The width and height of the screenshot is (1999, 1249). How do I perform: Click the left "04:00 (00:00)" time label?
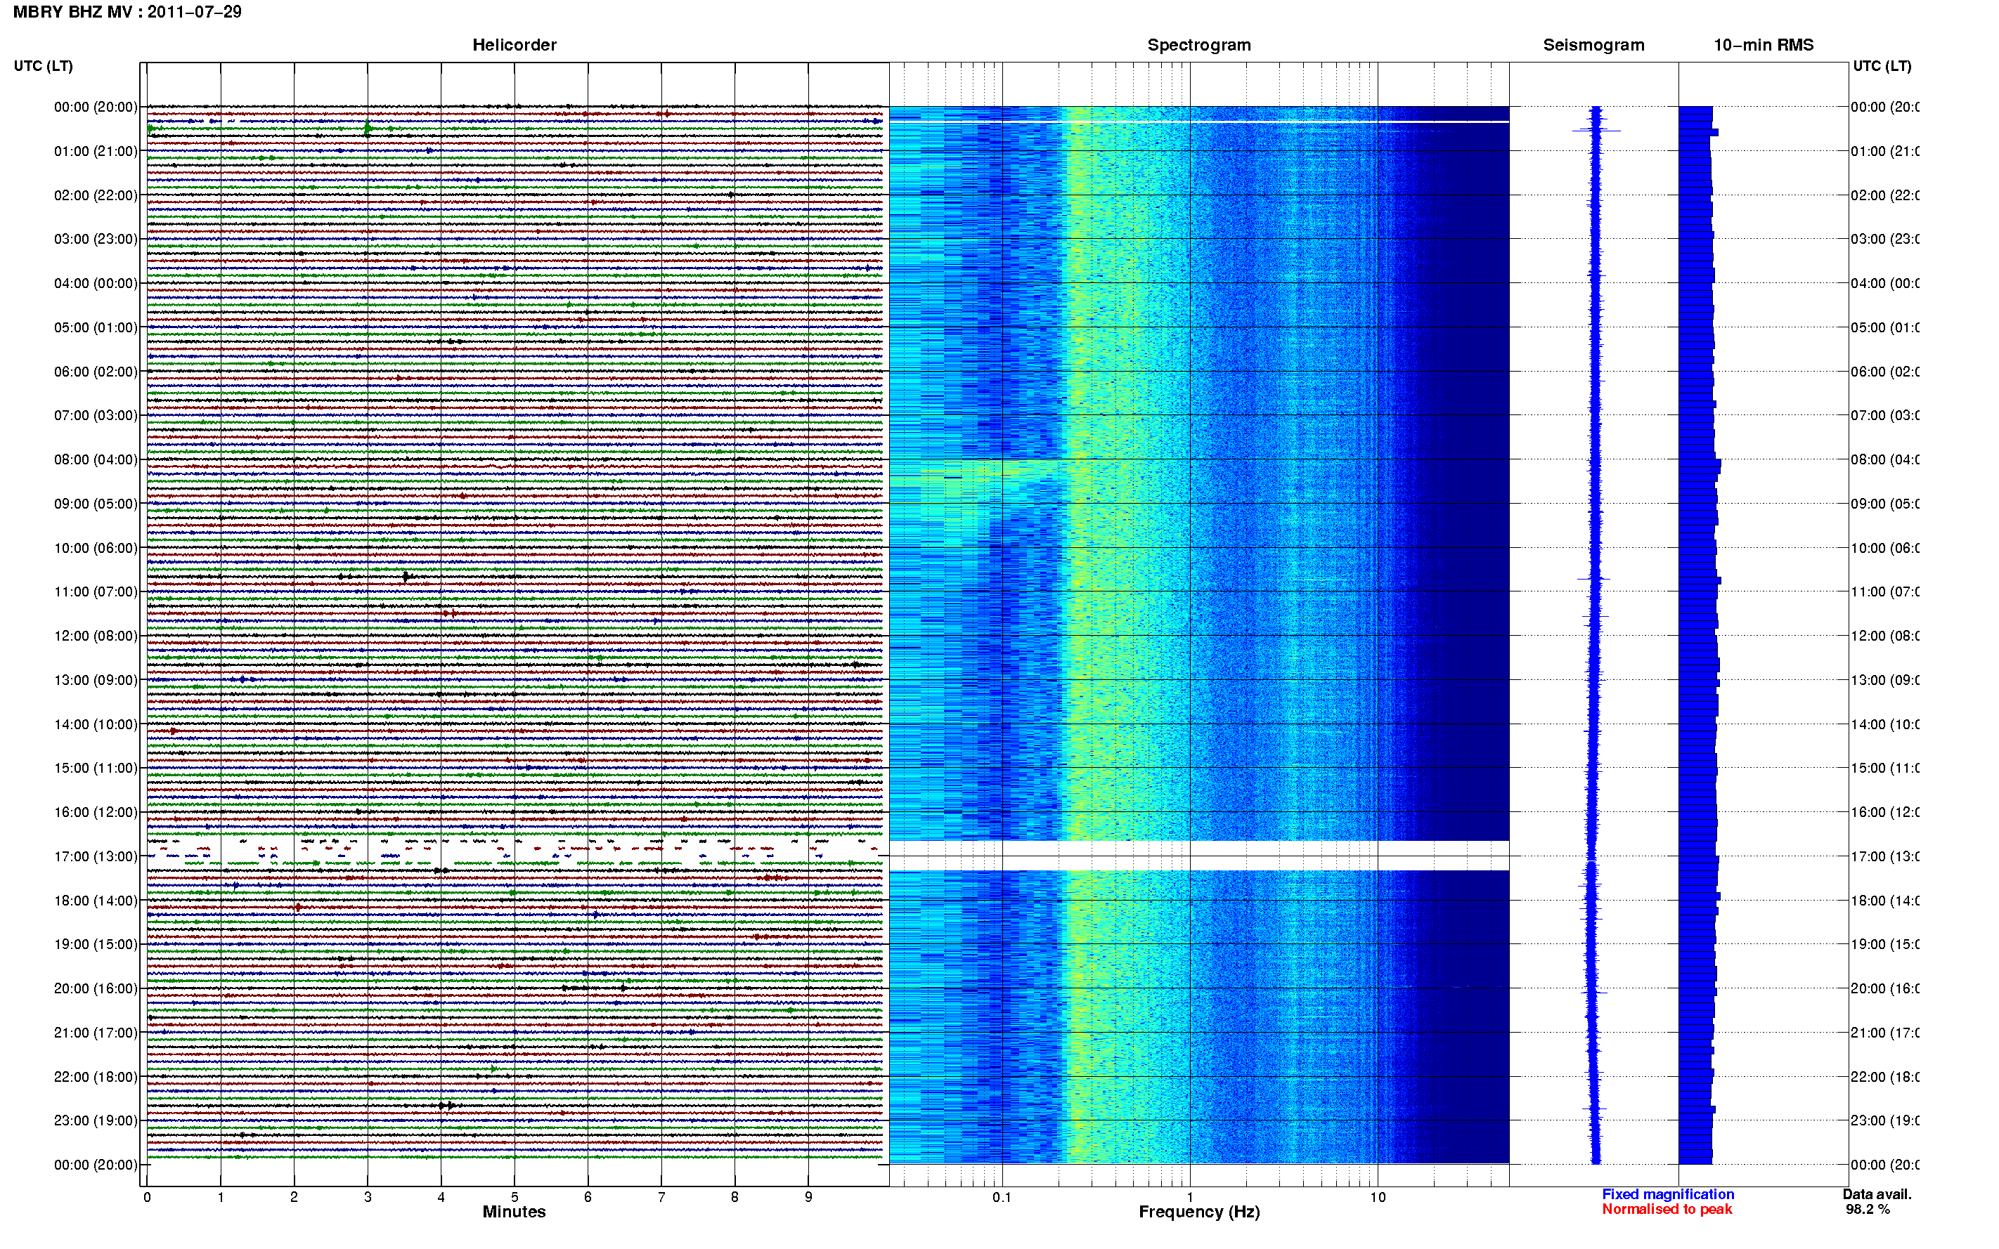point(96,283)
